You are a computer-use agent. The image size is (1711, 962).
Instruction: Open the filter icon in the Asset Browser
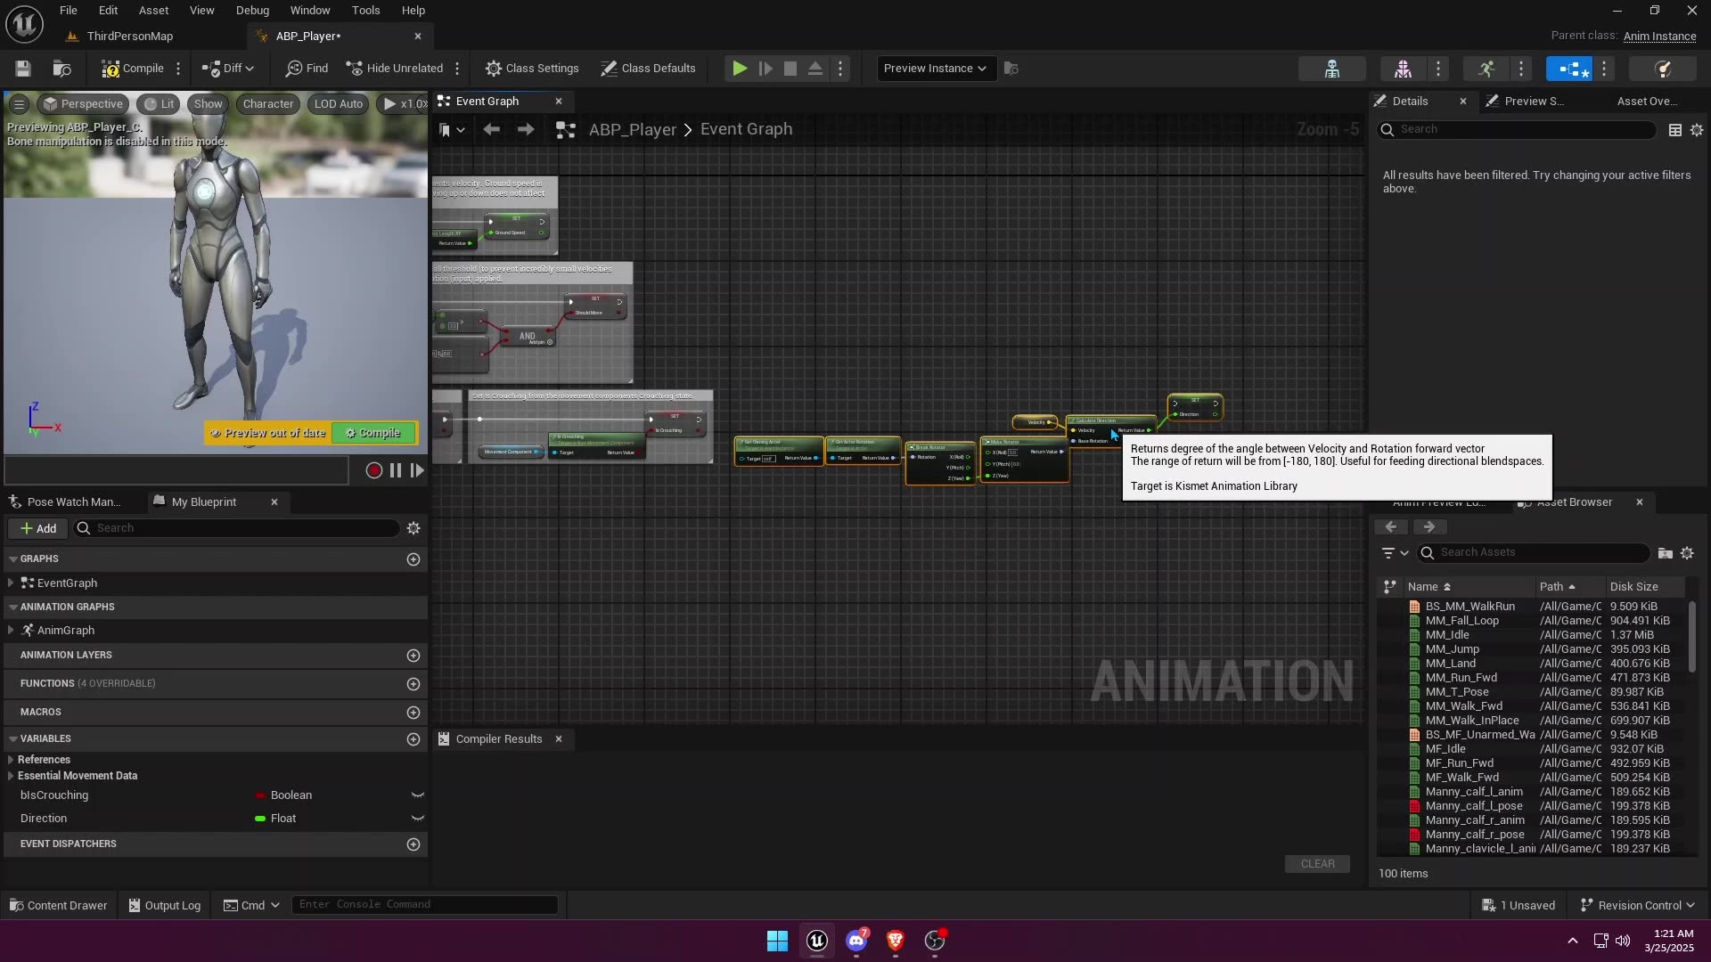pyautogui.click(x=1390, y=552)
